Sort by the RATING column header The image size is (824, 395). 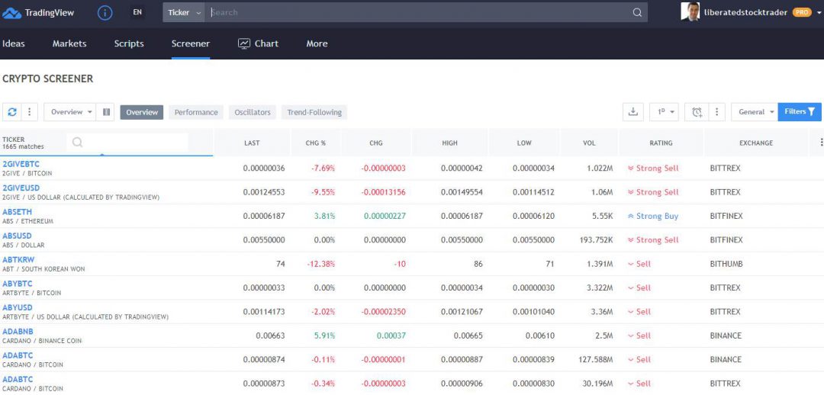point(661,143)
